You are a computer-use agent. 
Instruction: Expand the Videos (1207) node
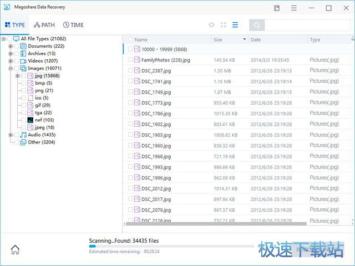pos(11,61)
